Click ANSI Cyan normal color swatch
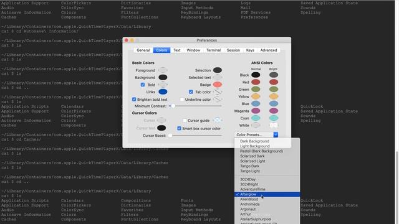 click(256, 118)
